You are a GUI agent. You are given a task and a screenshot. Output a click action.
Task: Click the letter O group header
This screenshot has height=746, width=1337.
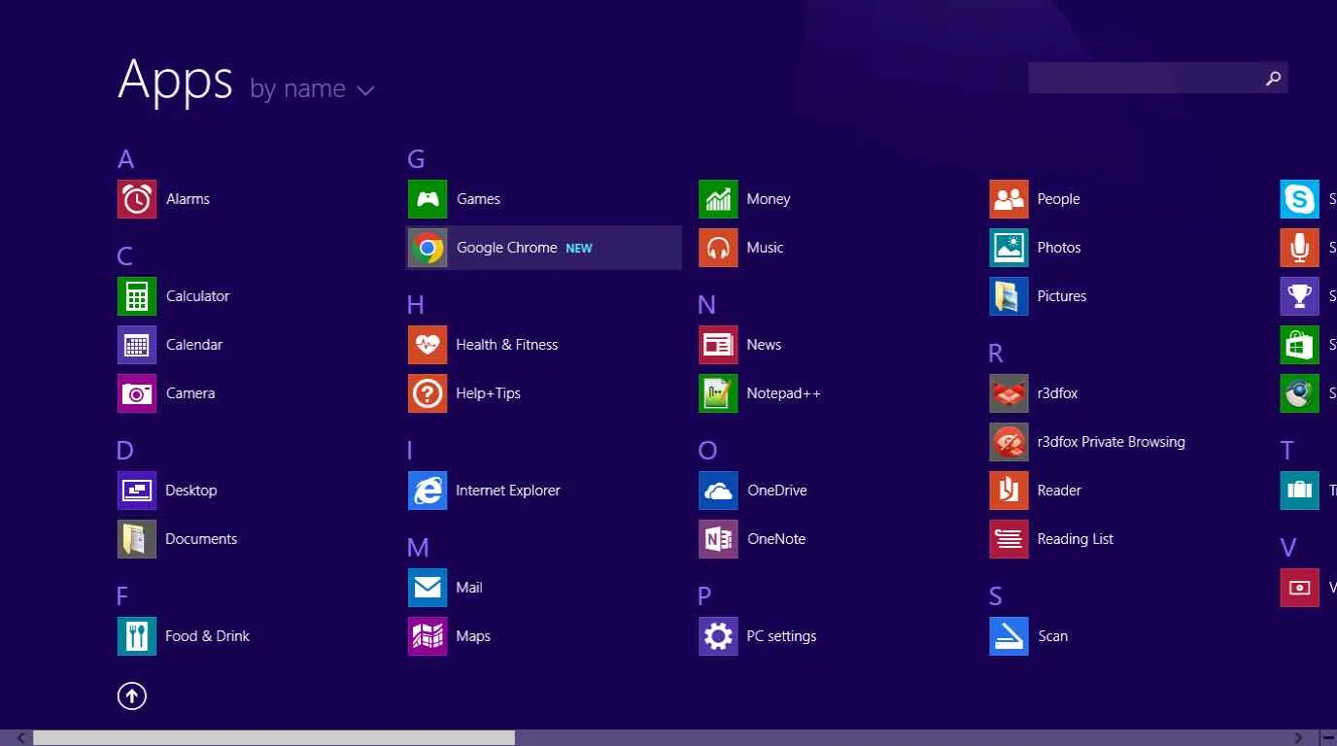click(707, 451)
